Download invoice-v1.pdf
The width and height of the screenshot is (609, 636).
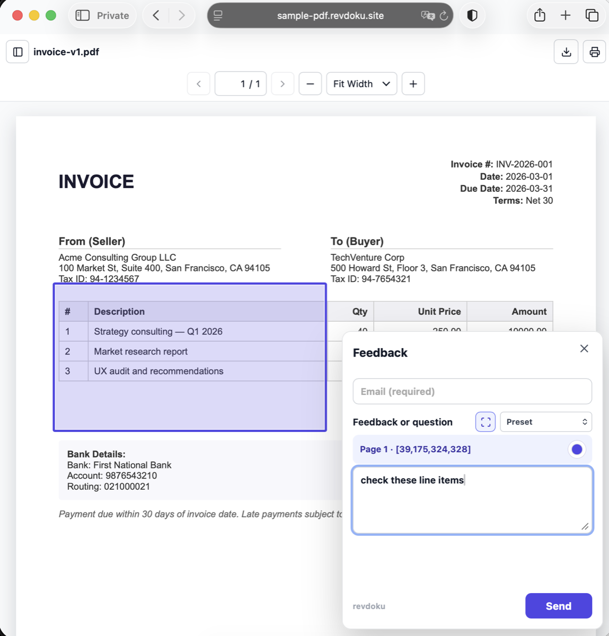pyautogui.click(x=566, y=52)
